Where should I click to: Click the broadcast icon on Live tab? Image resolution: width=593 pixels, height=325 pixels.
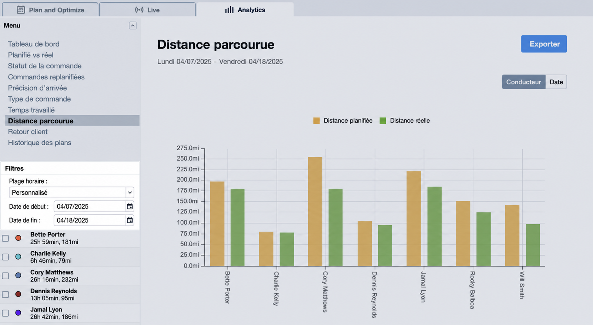[139, 10]
